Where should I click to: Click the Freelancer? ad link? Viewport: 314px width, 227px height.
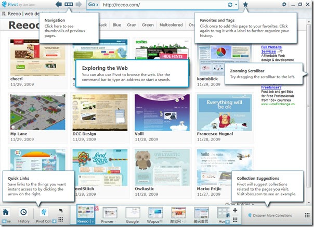click(x=271, y=87)
